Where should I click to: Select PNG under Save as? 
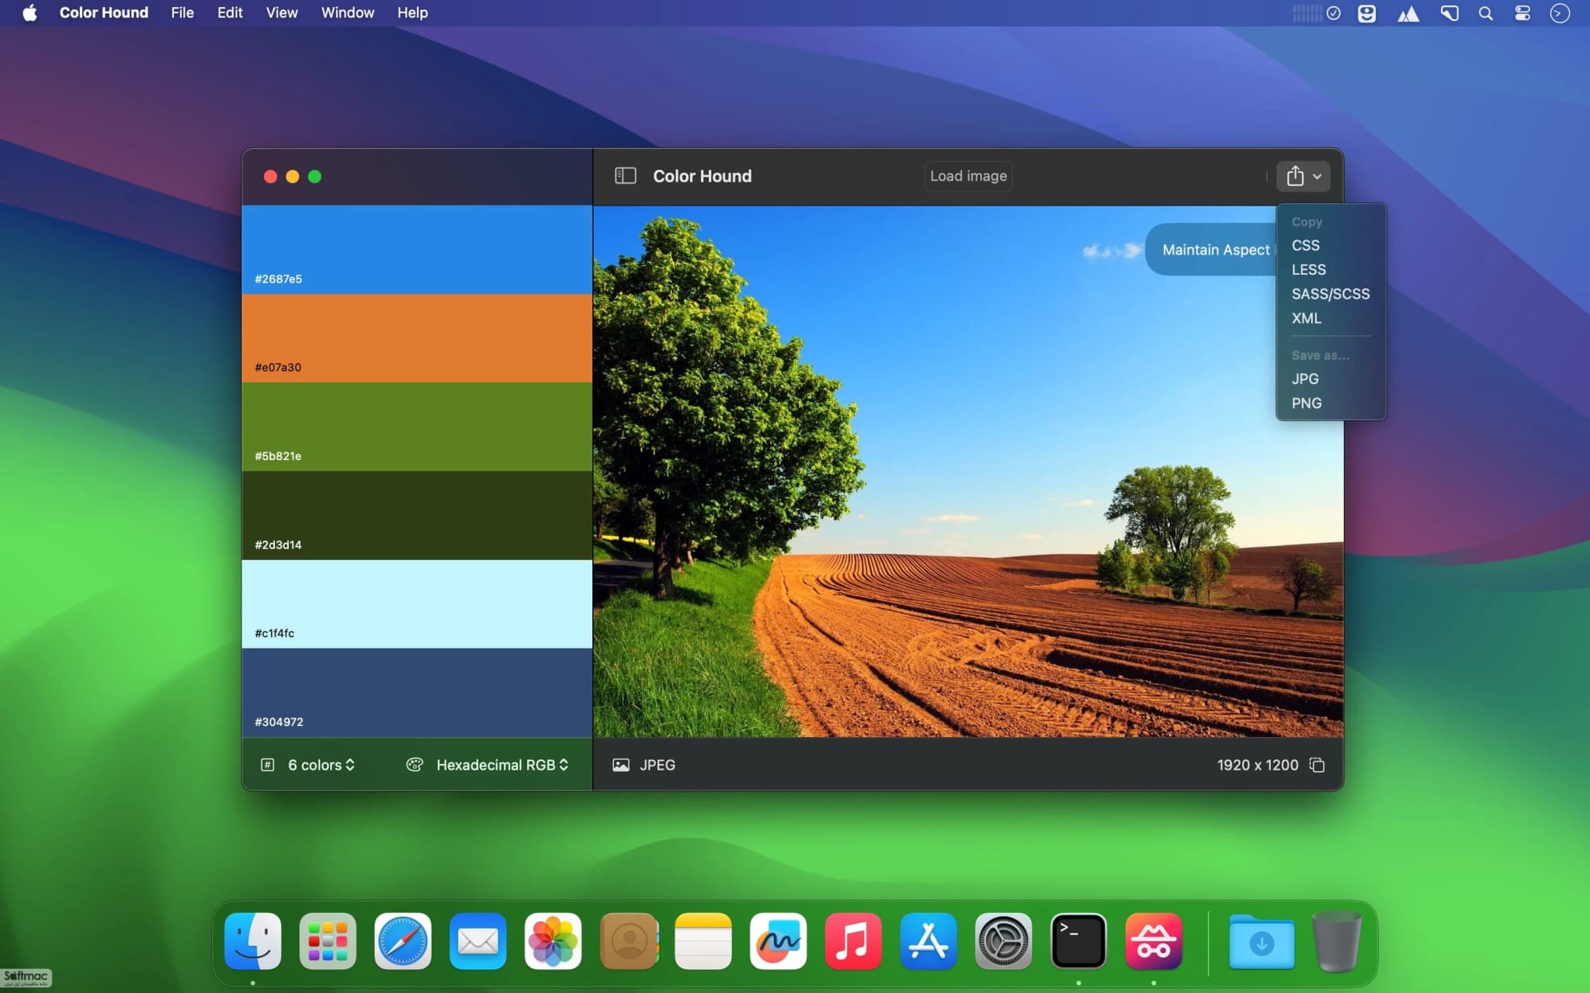click(x=1307, y=403)
